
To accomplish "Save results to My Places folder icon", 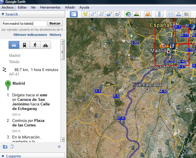I will [5, 147].
